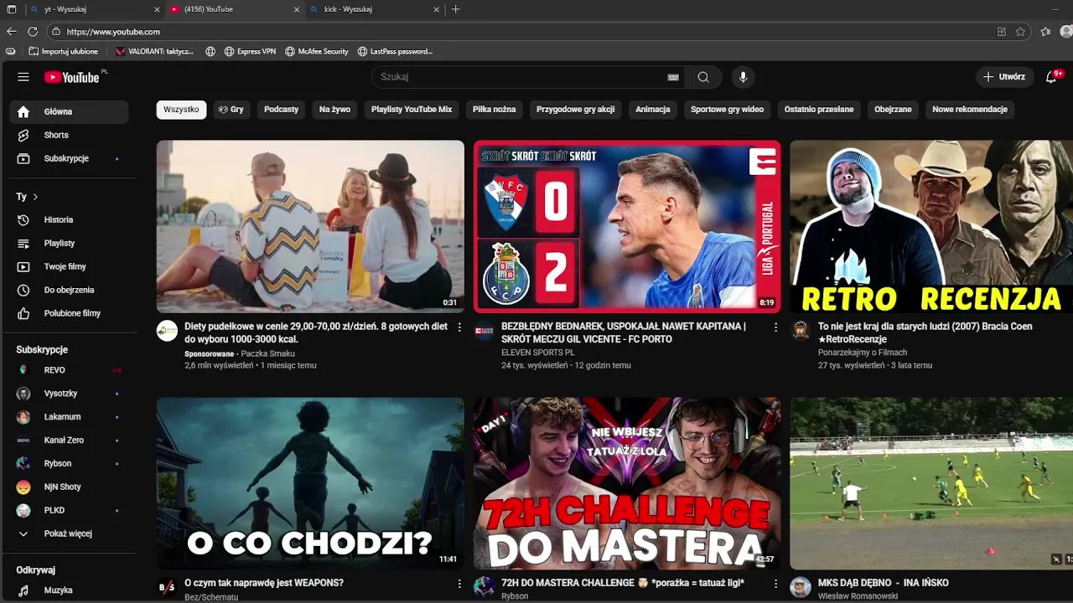
Task: Select the Piłka nożna chip
Action: (x=495, y=110)
